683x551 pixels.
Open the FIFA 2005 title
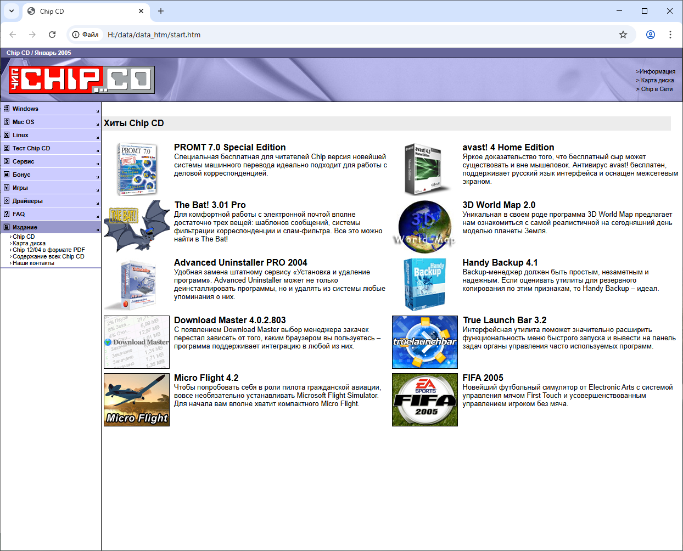483,378
